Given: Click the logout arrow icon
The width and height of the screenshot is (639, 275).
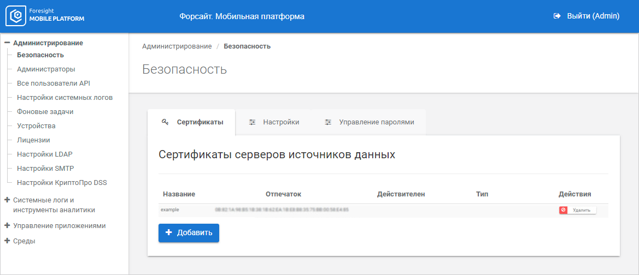Looking at the screenshot, I should [557, 16].
